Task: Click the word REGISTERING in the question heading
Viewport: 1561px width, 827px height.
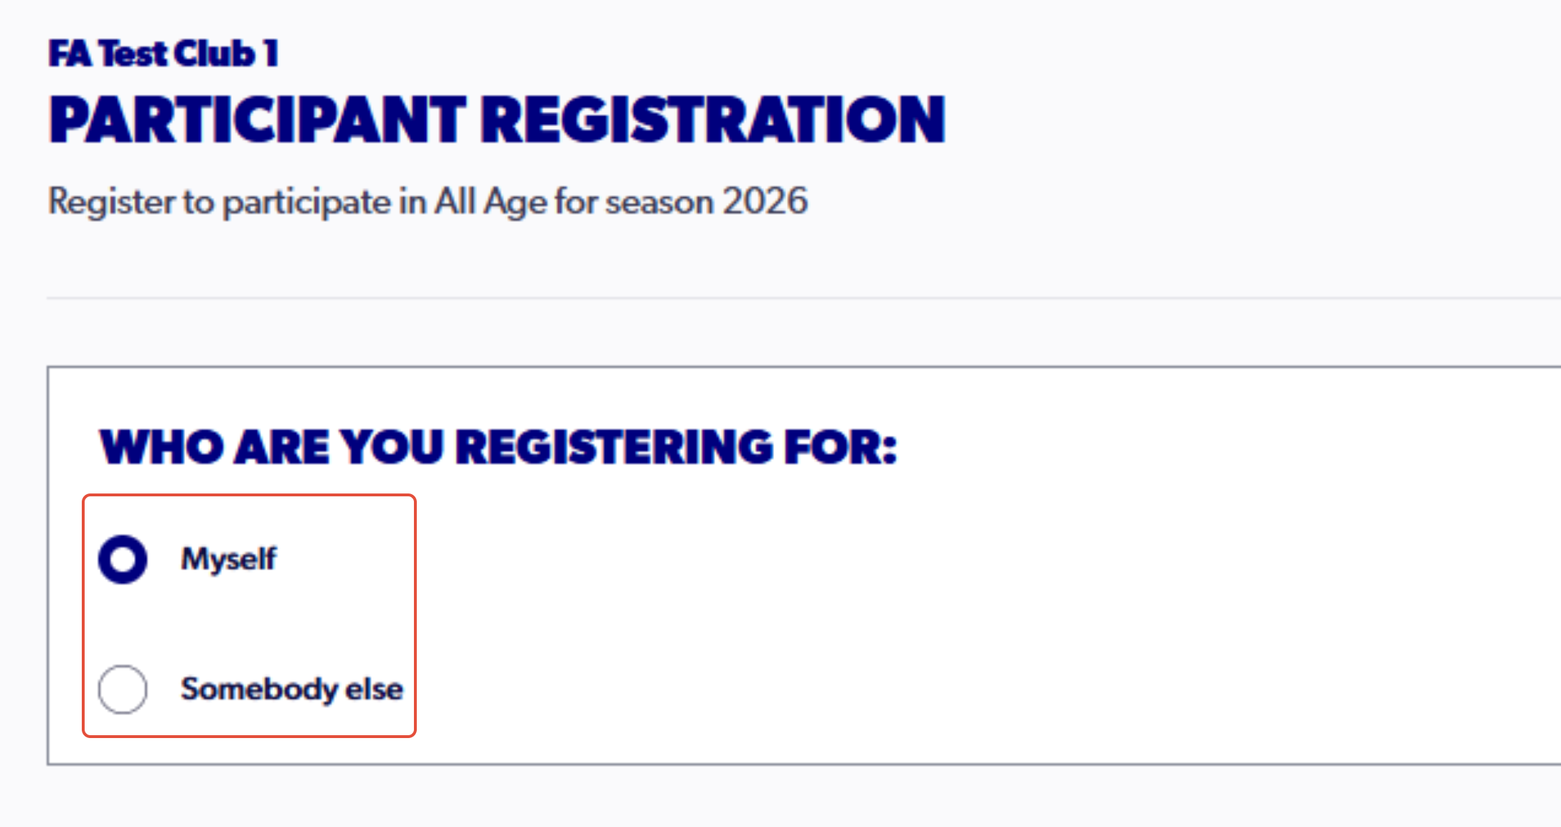Action: [x=615, y=447]
